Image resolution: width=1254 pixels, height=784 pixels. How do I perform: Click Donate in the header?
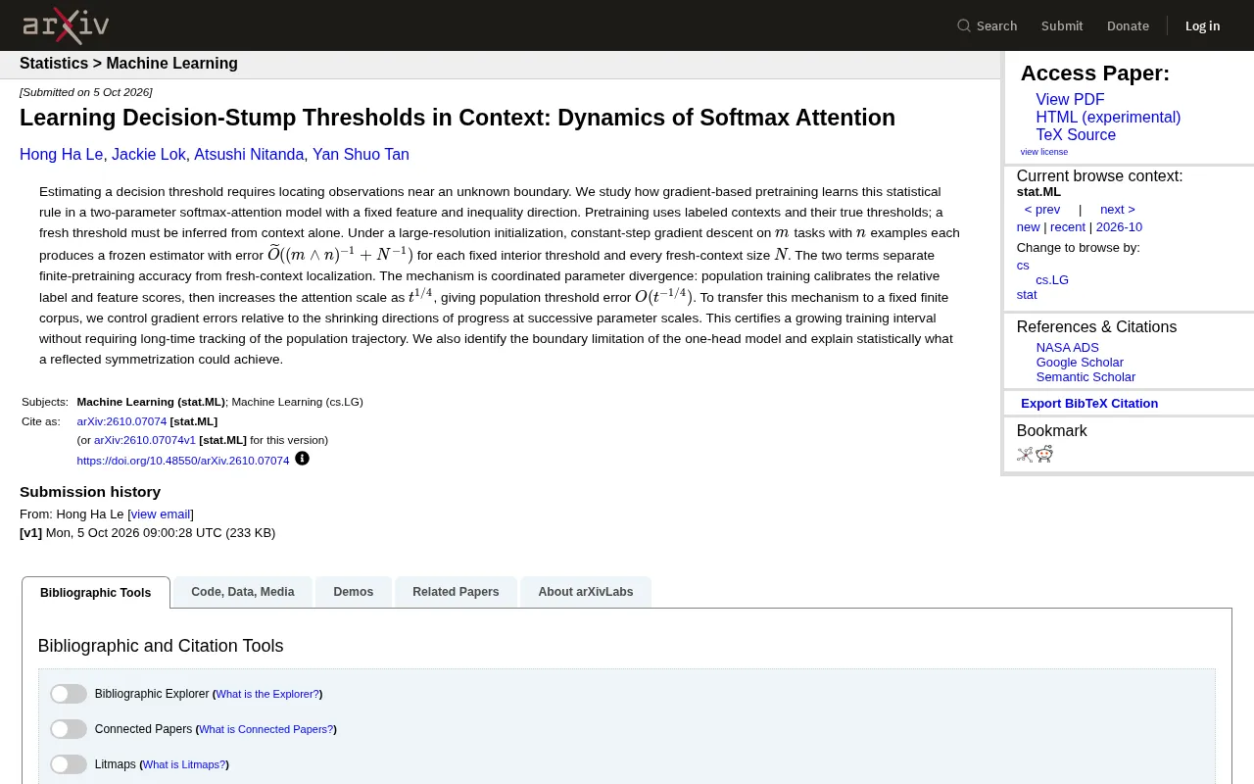point(1128,25)
